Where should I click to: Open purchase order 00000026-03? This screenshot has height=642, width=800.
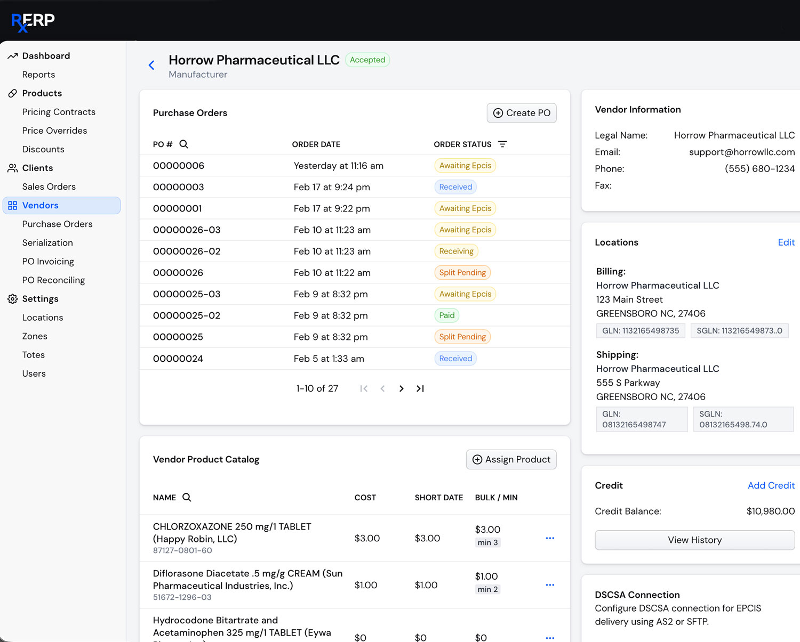(187, 230)
